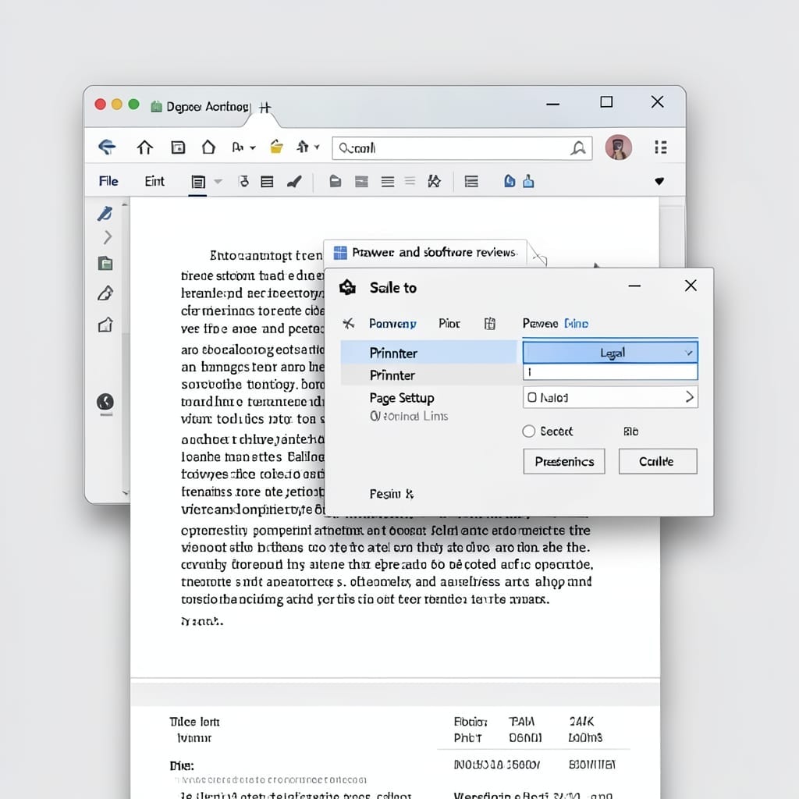Screen dimensions: 799x799
Task: Select the pen tool in left sidebar
Action: (105, 214)
